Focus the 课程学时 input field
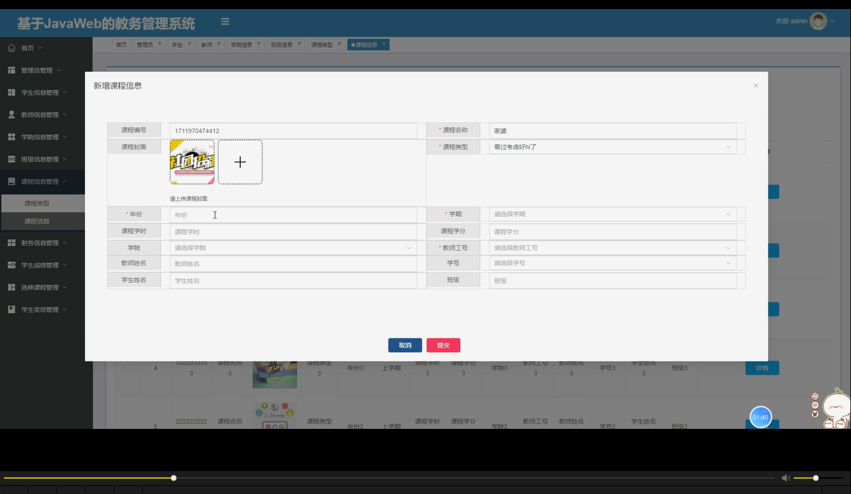Screen dimensions: 851x494 [293, 232]
